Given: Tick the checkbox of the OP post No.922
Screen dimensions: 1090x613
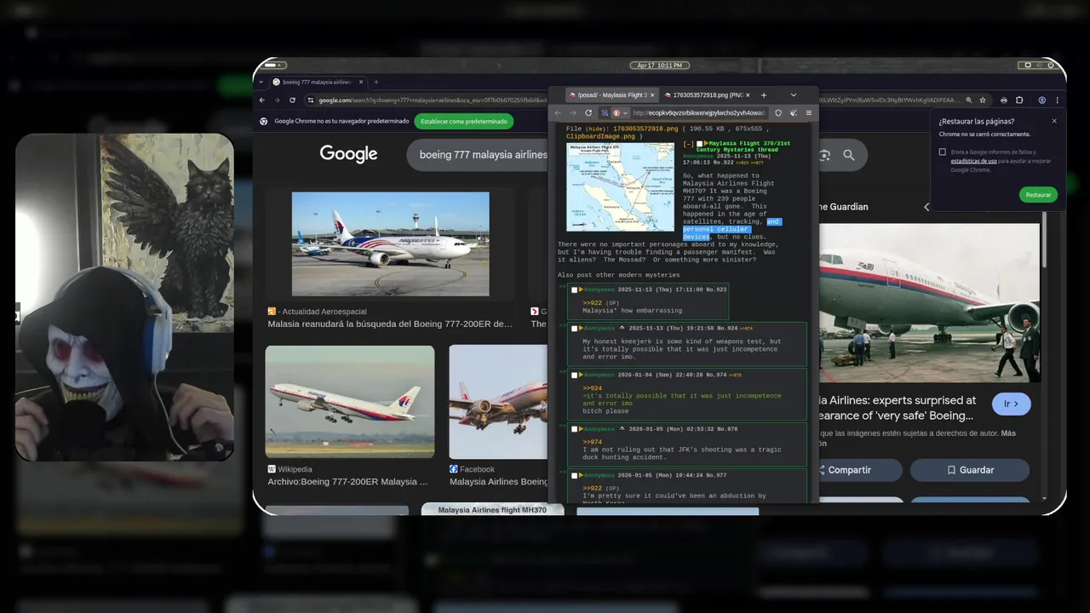Looking at the screenshot, I should coord(699,144).
